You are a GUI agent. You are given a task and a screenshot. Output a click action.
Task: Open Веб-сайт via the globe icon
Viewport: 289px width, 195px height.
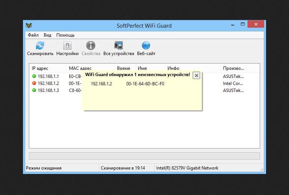[x=146, y=45]
